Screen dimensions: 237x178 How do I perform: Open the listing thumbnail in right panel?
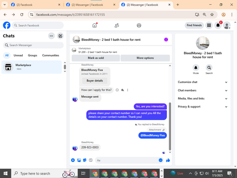coord(202,43)
